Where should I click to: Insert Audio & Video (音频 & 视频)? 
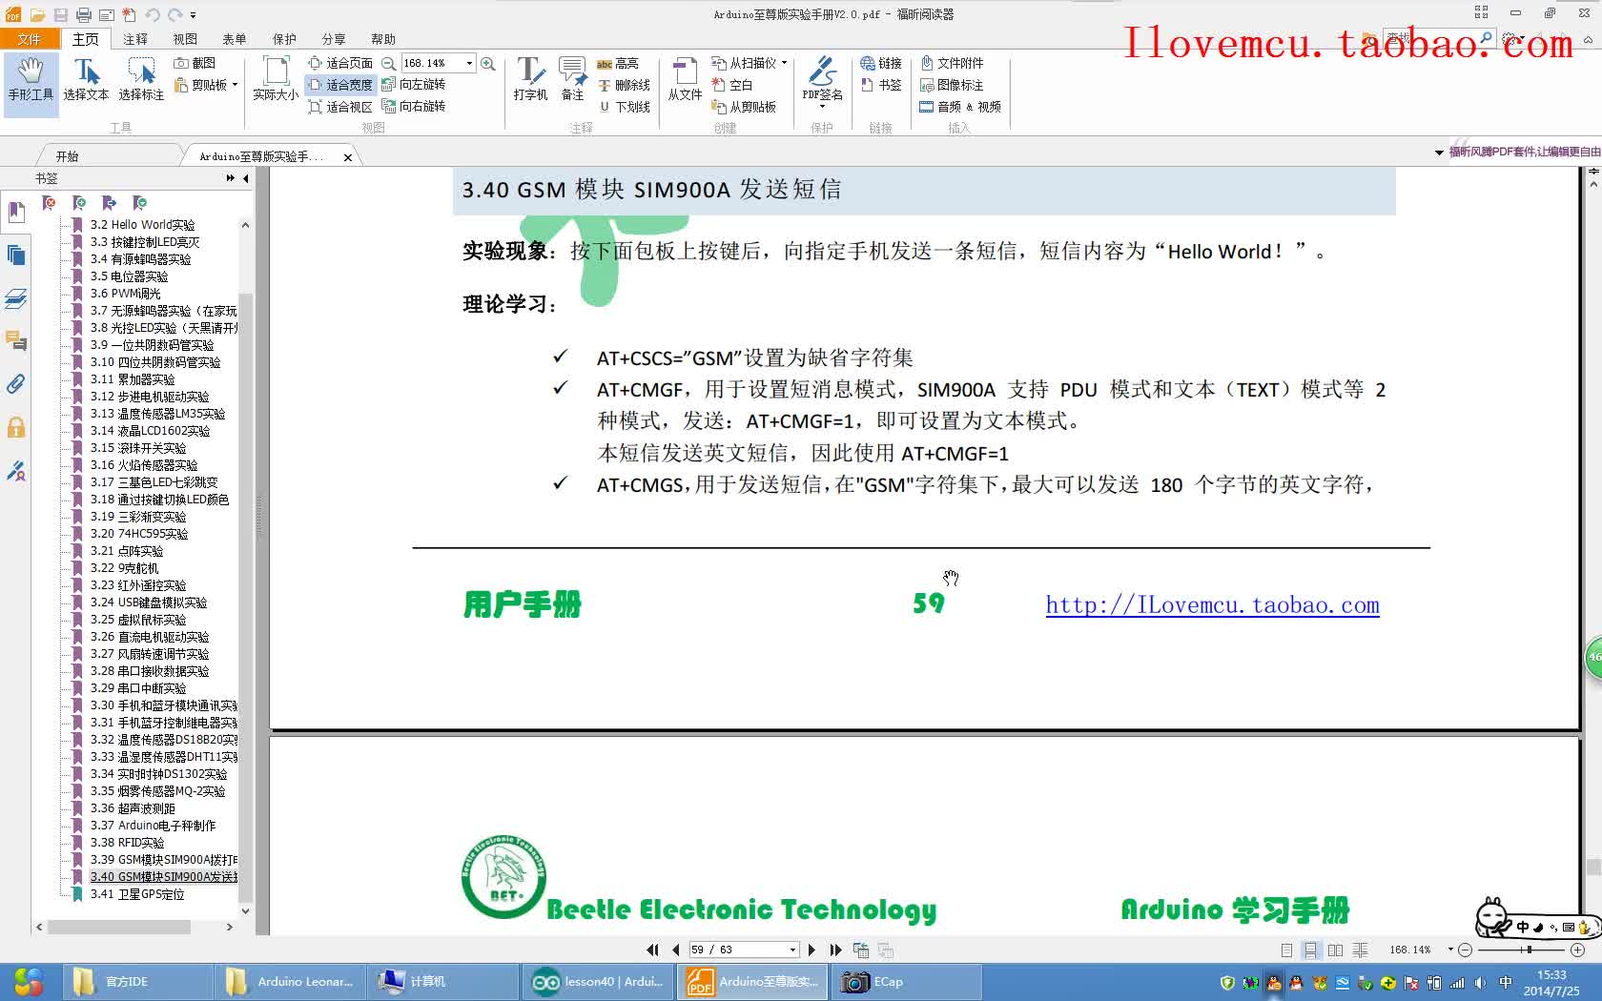click(x=960, y=107)
